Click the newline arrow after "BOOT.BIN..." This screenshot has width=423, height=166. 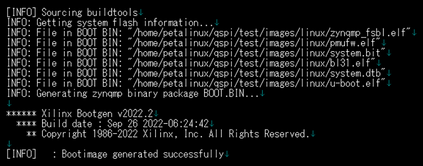[262, 94]
